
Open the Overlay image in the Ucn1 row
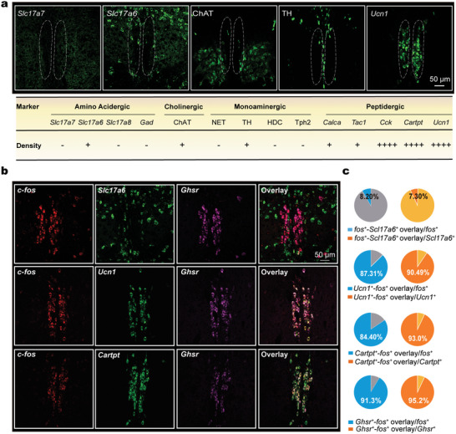tap(298, 305)
